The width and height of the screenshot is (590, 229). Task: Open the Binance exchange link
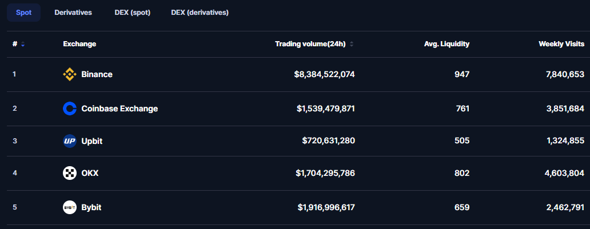tap(97, 74)
